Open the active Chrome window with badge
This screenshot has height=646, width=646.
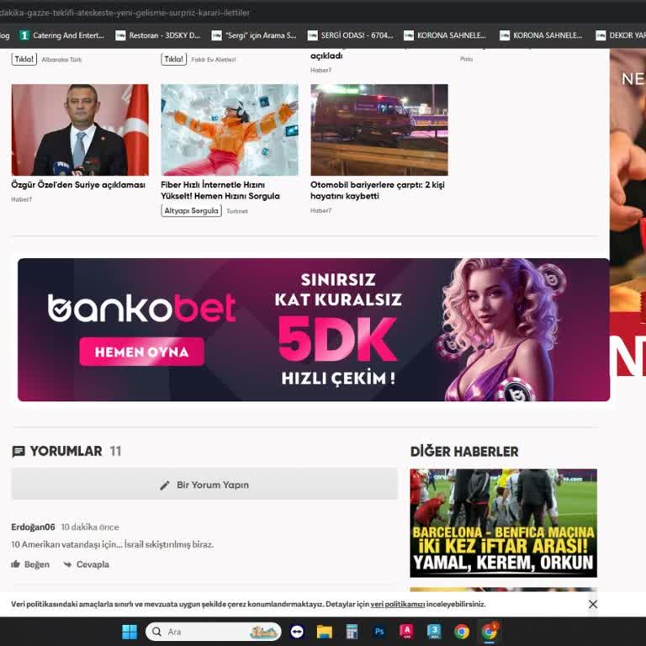[490, 631]
